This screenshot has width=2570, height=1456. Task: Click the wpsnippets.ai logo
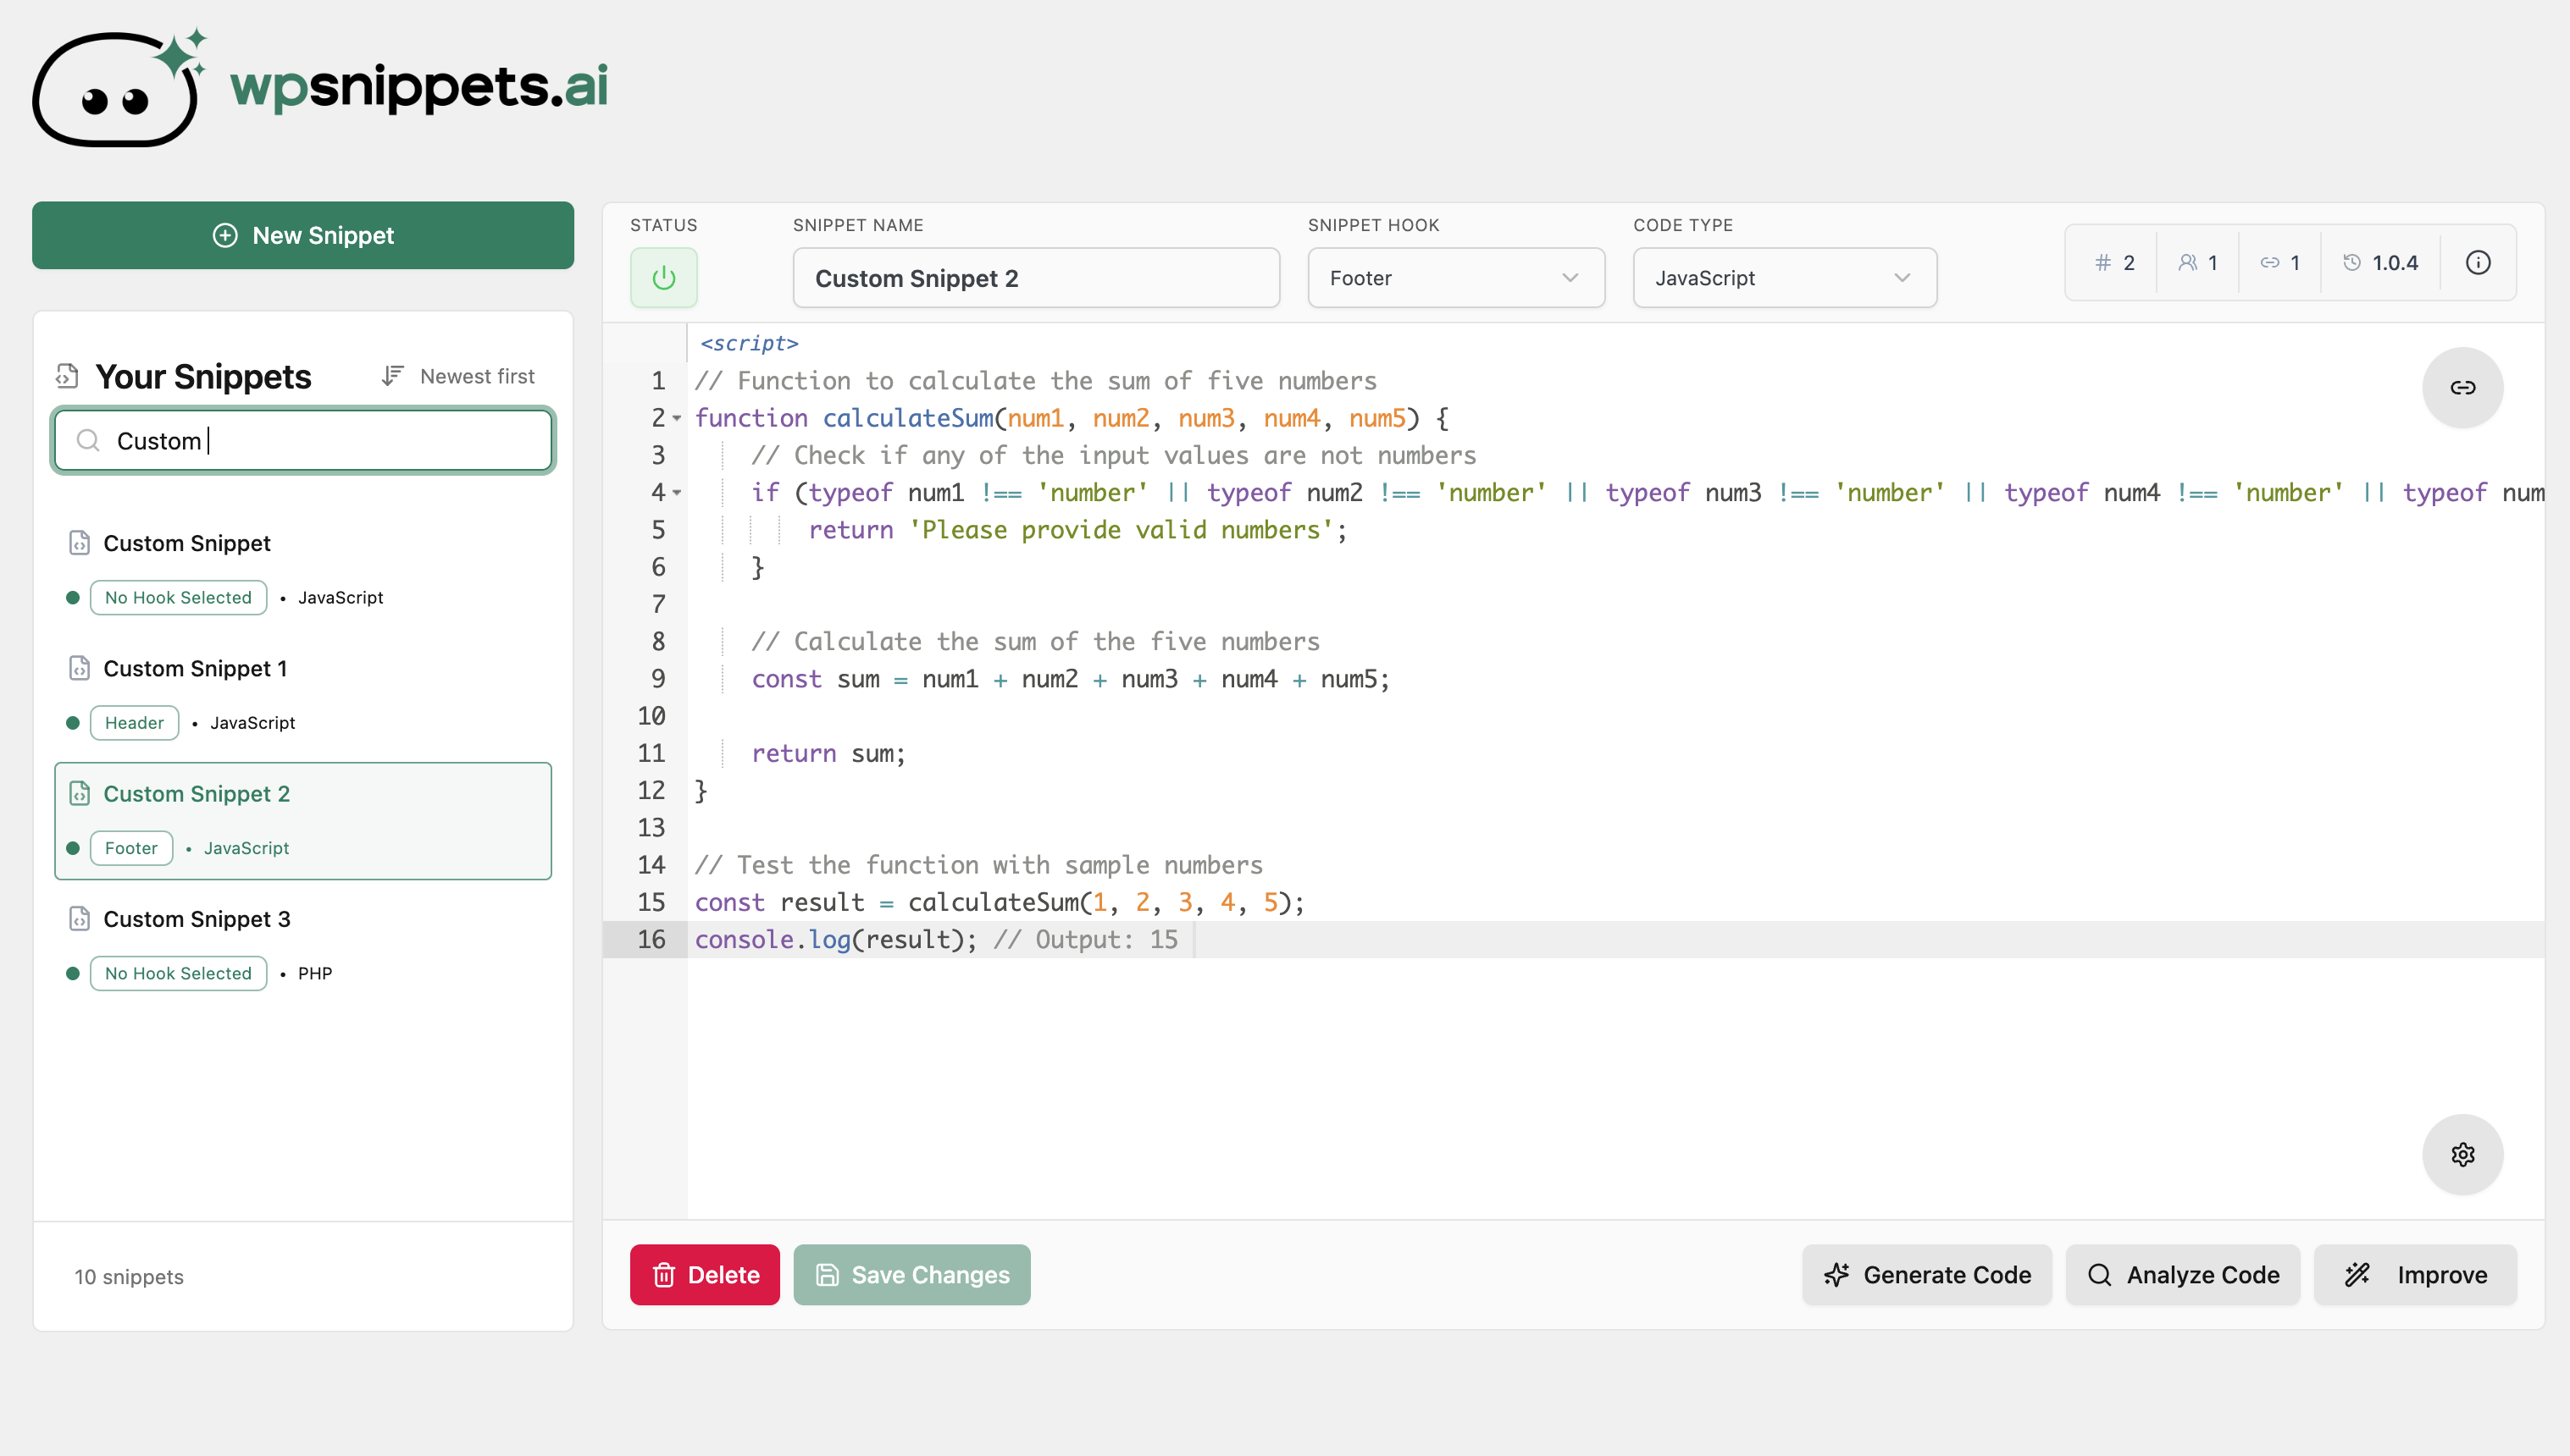[320, 88]
